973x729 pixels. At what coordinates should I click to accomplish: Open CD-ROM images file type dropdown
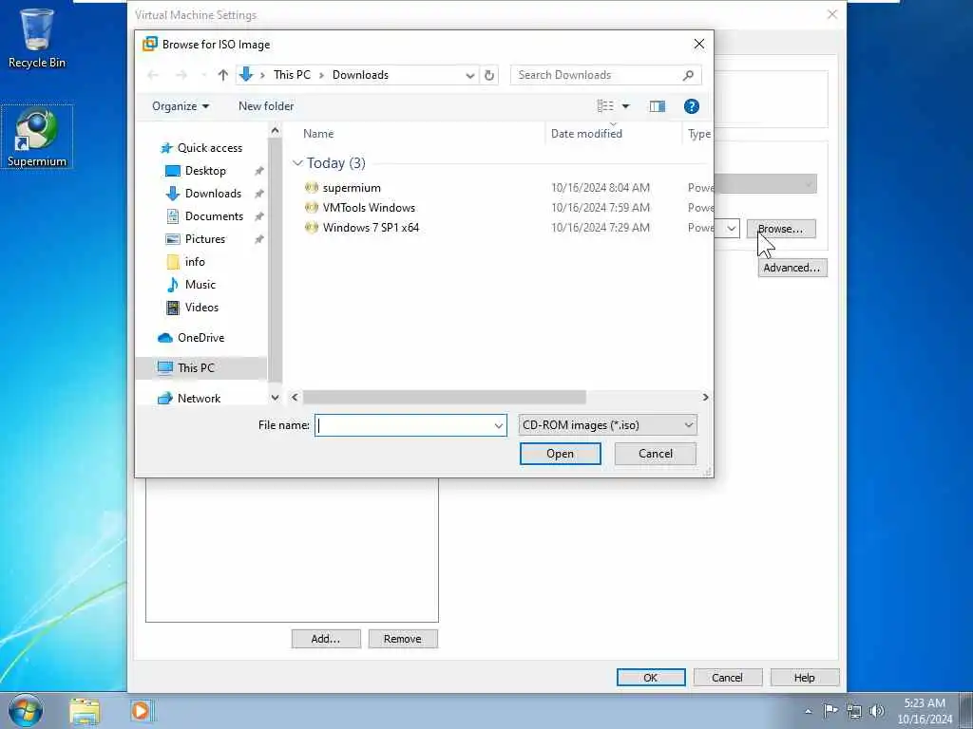click(x=607, y=425)
